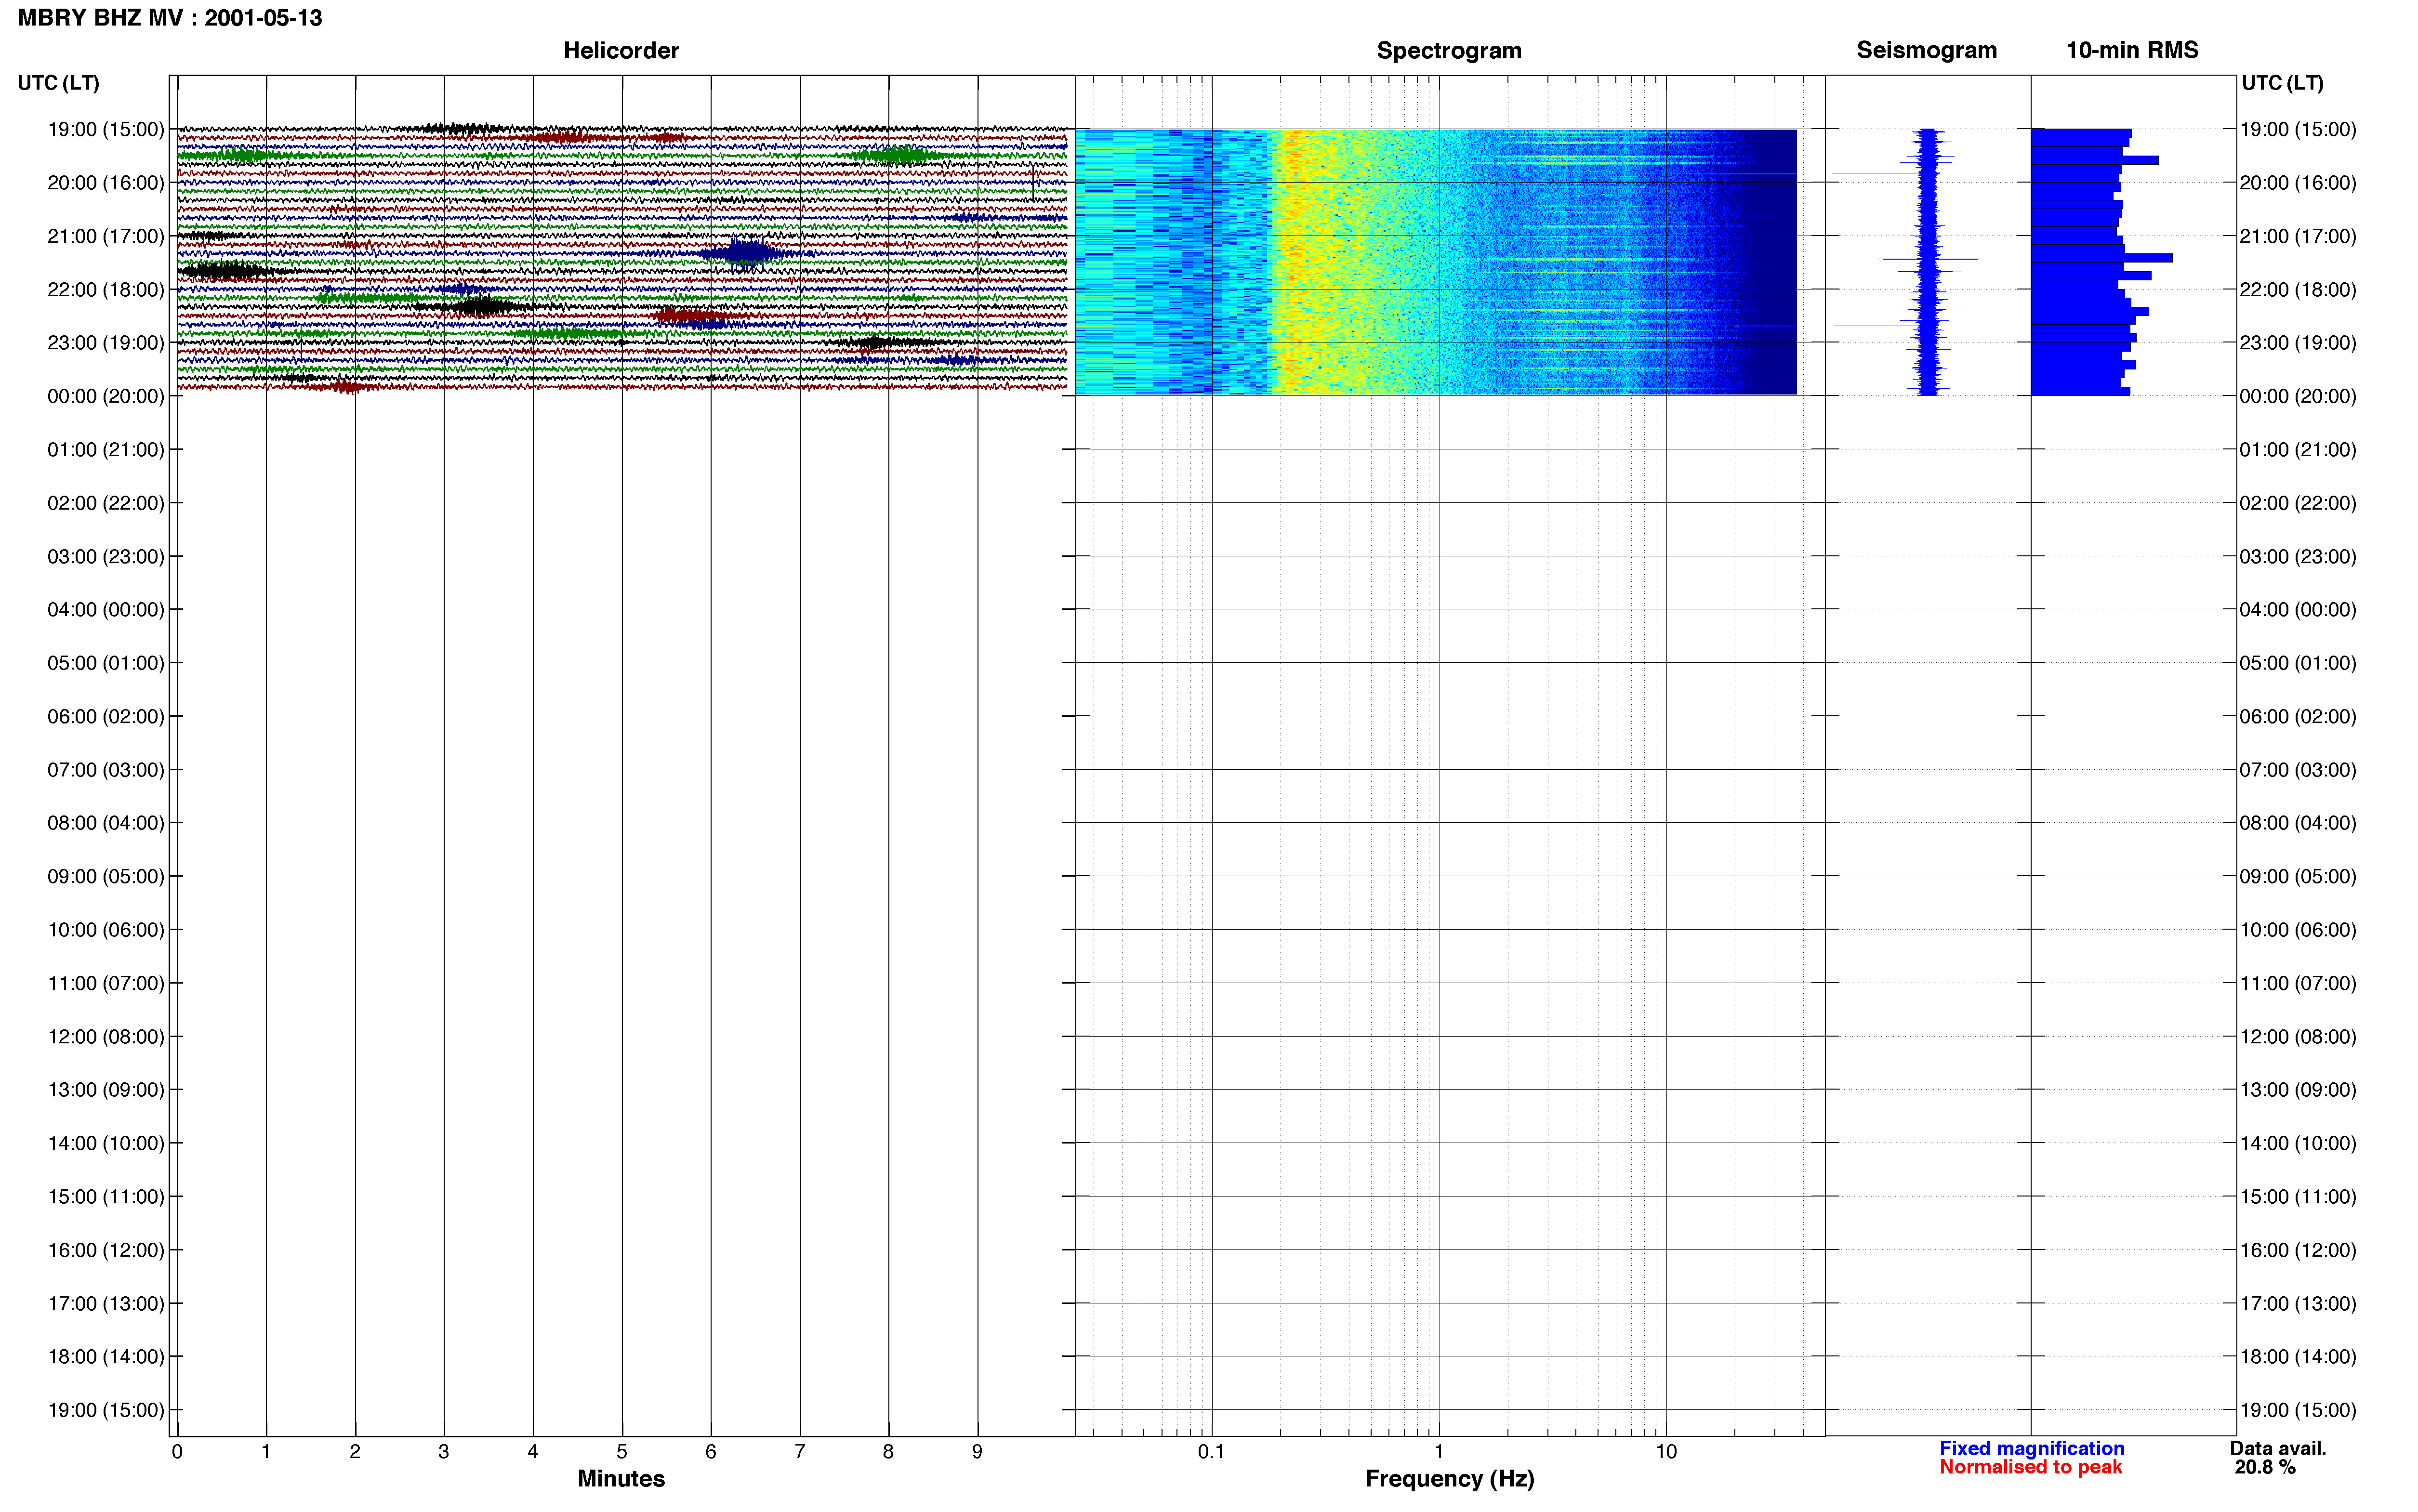Click the '0.1' frequency tick label
The width and height of the screenshot is (2418, 1512).
point(1211,1451)
